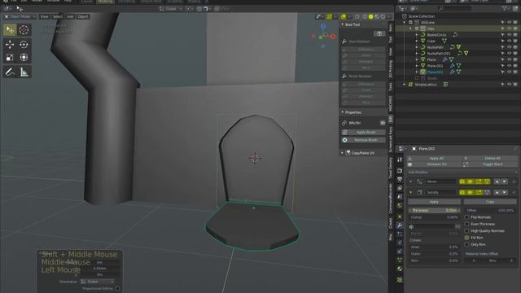This screenshot has width=521, height=293.
Task: Select the Select Box tool
Action: coord(10,30)
